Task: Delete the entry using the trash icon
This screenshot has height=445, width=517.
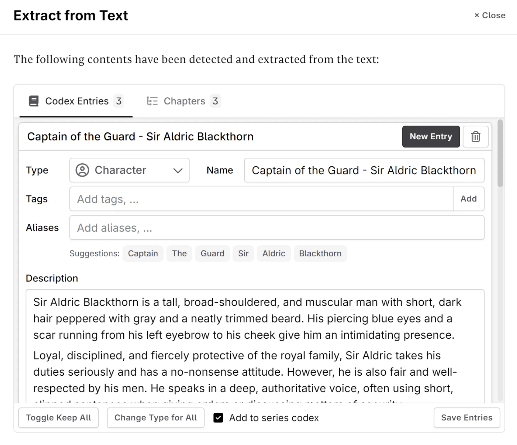Action: click(476, 137)
